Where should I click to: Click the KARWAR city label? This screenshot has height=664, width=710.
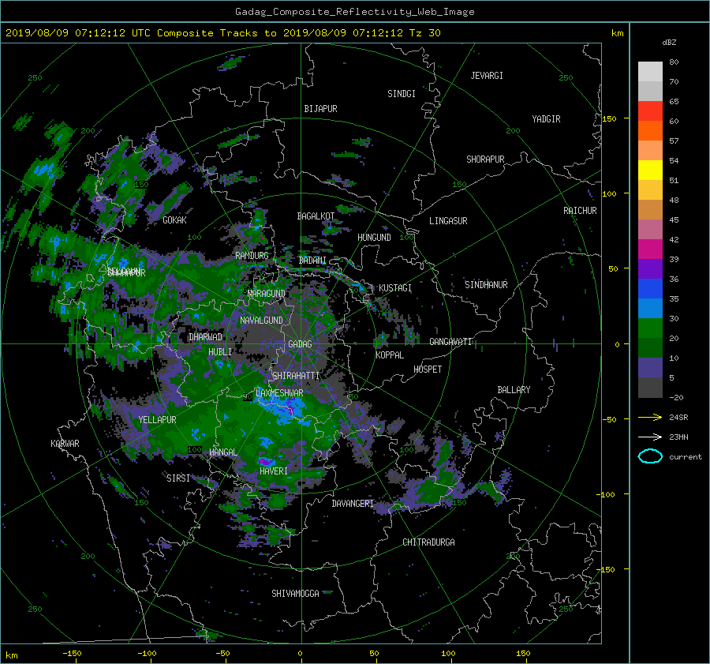[x=65, y=444]
